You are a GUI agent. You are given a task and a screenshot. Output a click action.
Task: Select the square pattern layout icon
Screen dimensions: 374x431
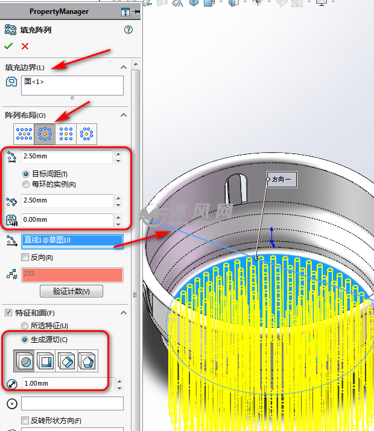pos(66,134)
